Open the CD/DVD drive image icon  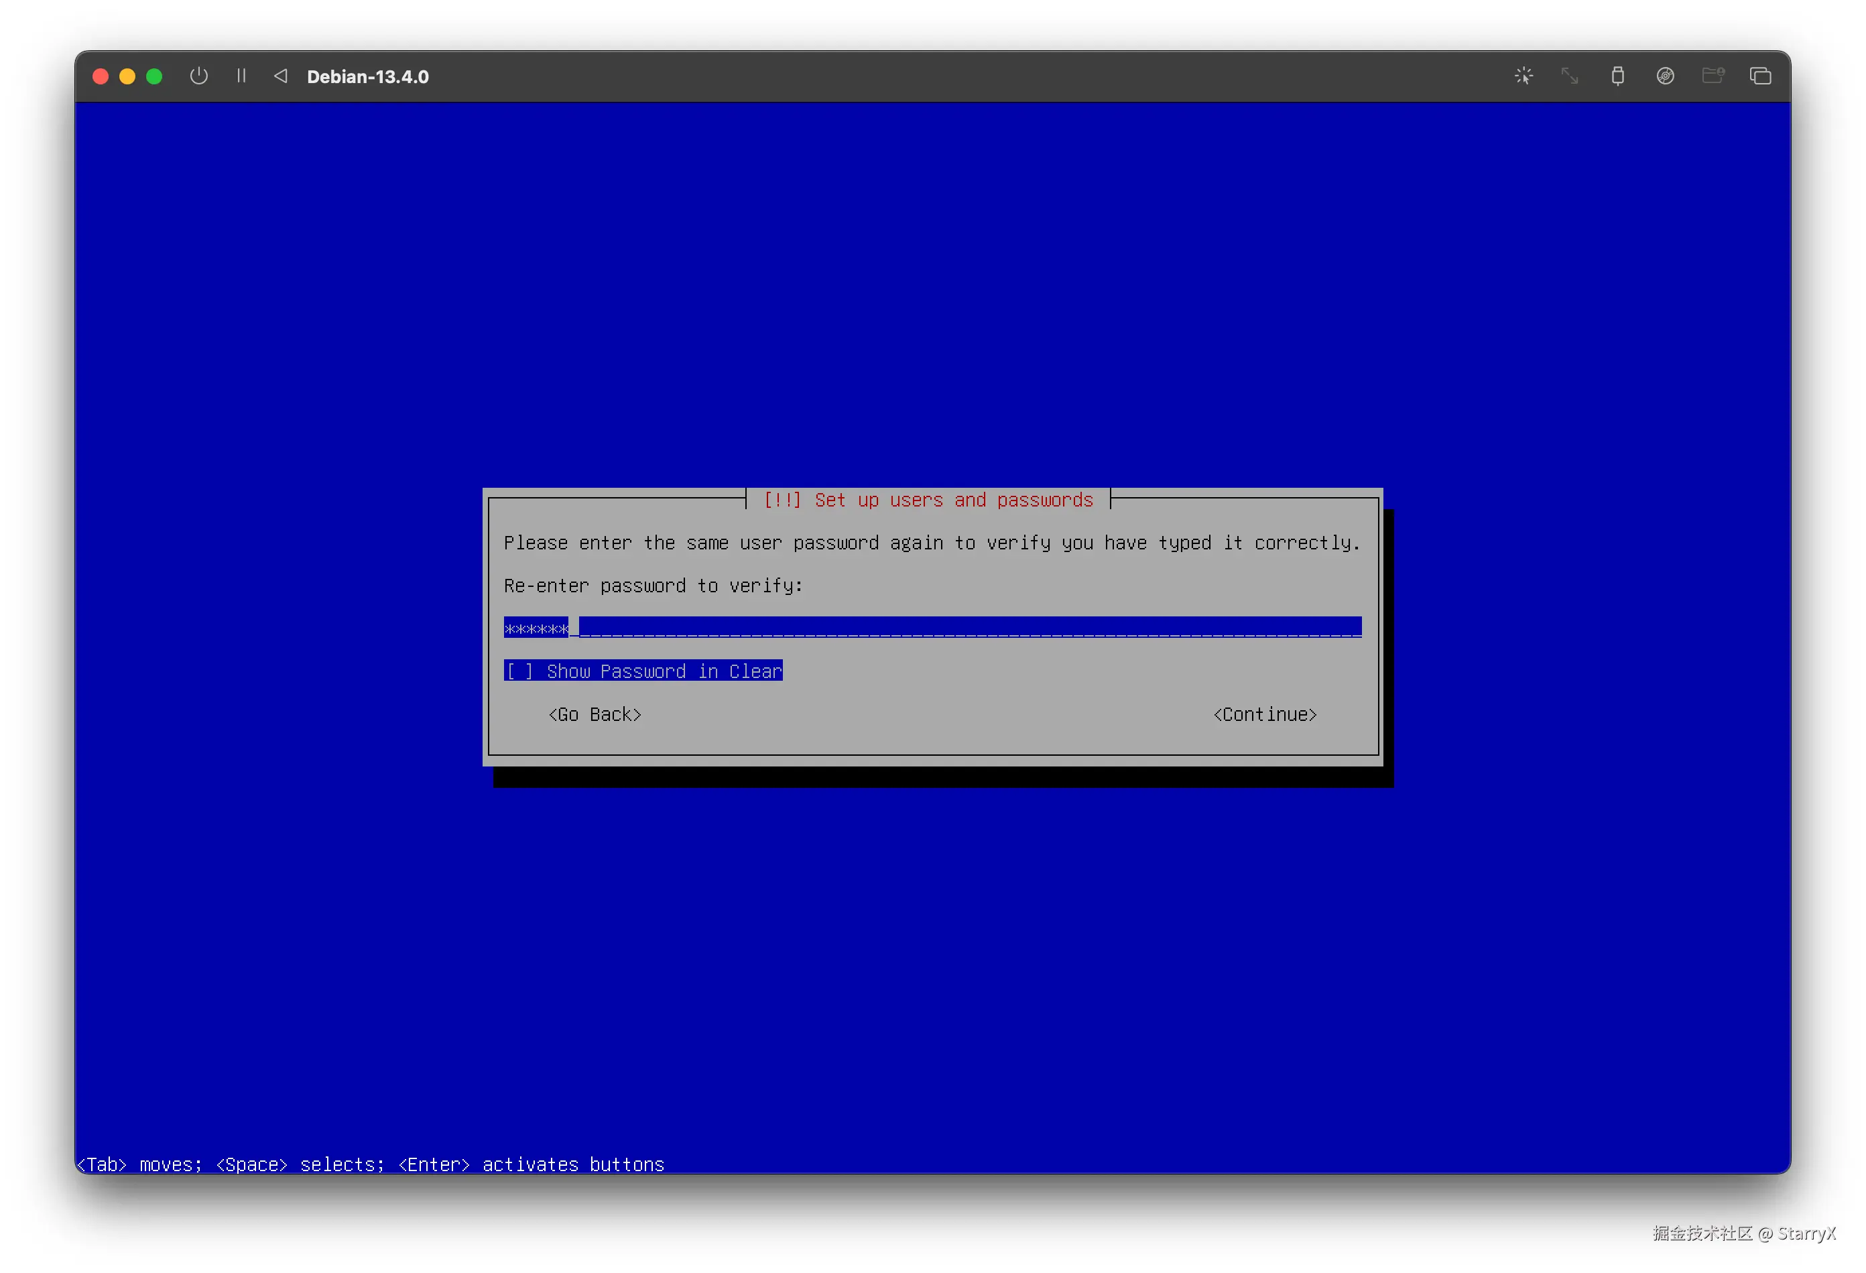[x=1664, y=76]
